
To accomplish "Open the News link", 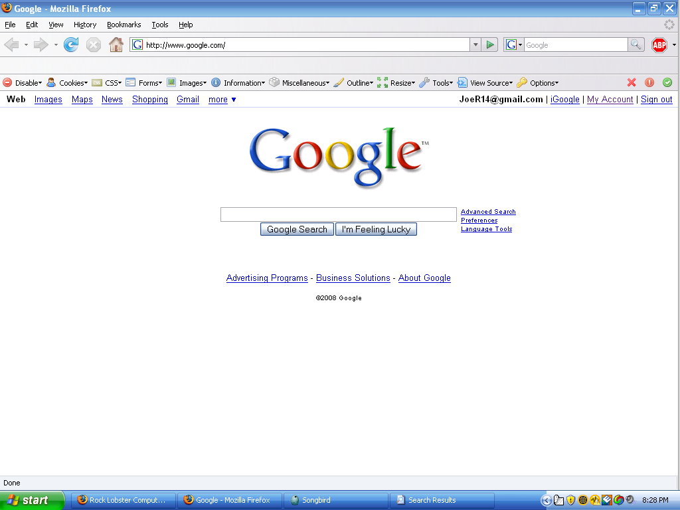I will pyautogui.click(x=112, y=100).
